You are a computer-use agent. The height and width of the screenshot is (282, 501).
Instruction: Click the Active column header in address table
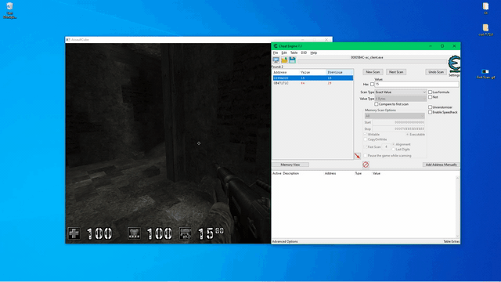276,173
